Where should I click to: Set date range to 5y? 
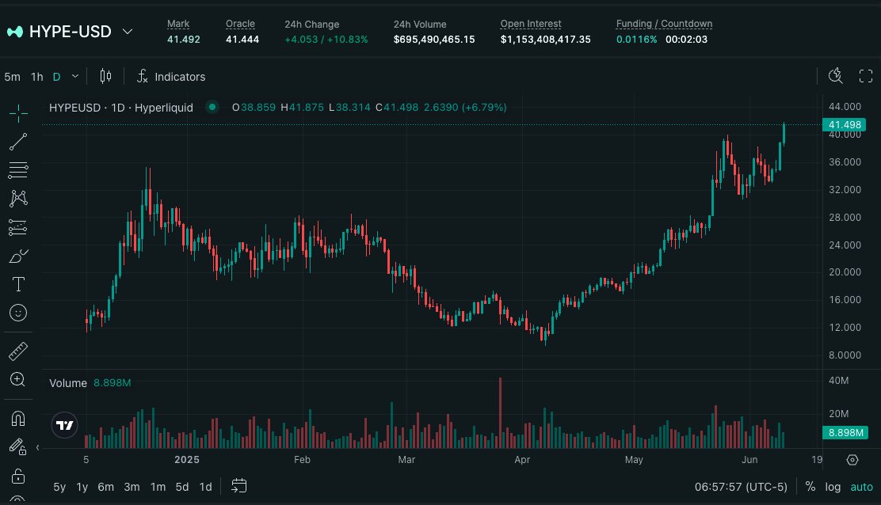tap(59, 487)
